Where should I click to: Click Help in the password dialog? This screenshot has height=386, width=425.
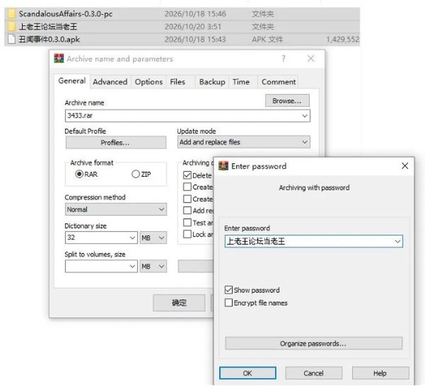(380, 373)
